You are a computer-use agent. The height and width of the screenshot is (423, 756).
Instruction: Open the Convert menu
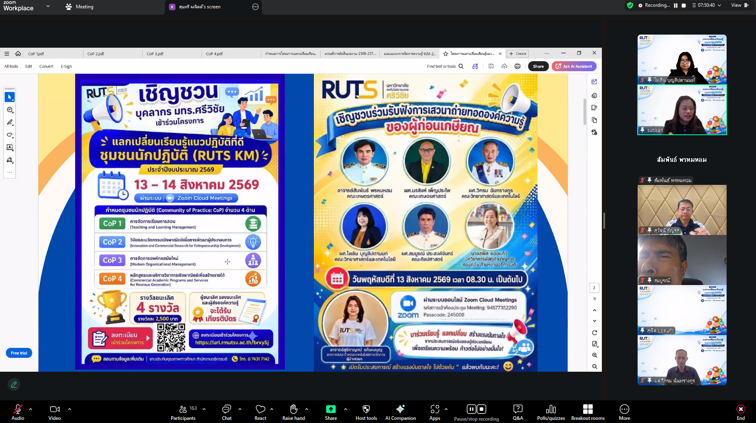46,66
